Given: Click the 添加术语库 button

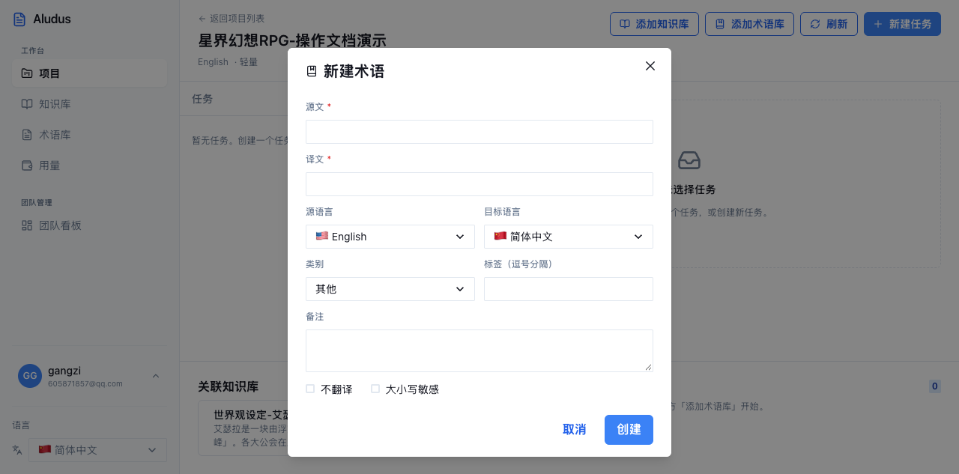Looking at the screenshot, I should point(749,24).
